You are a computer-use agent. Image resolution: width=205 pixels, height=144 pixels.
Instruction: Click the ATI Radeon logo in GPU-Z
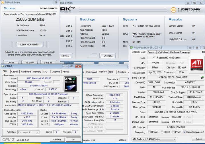pyautogui.click(x=197, y=65)
